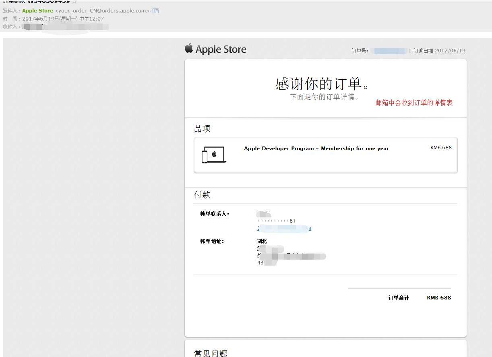This screenshot has width=492, height=357.
Task: Click the Apple Developer Program device icon
Action: click(x=213, y=155)
